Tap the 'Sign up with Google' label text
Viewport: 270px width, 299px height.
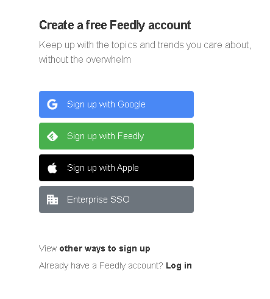pos(106,104)
